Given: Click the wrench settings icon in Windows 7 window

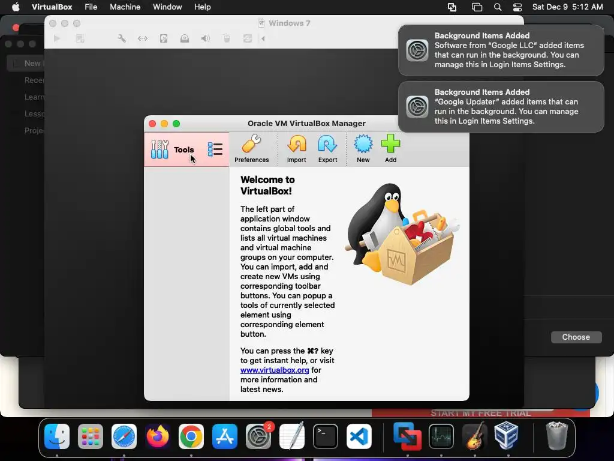Looking at the screenshot, I should pyautogui.click(x=122, y=38).
